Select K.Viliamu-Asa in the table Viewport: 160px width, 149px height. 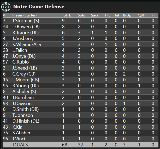click(27, 44)
